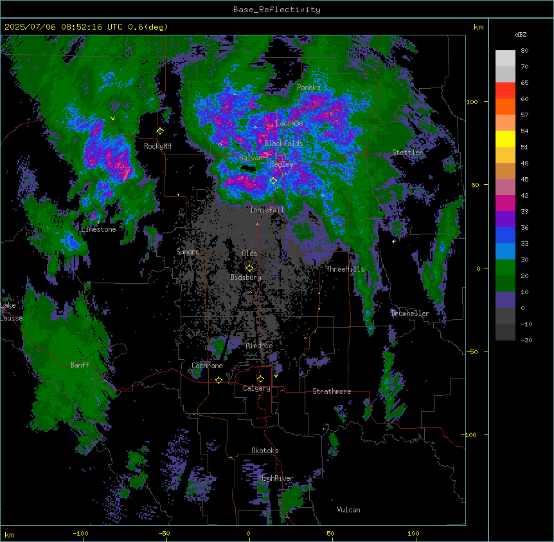Click the Drumheller label
Screen dimensions: 554x542
pyautogui.click(x=410, y=313)
